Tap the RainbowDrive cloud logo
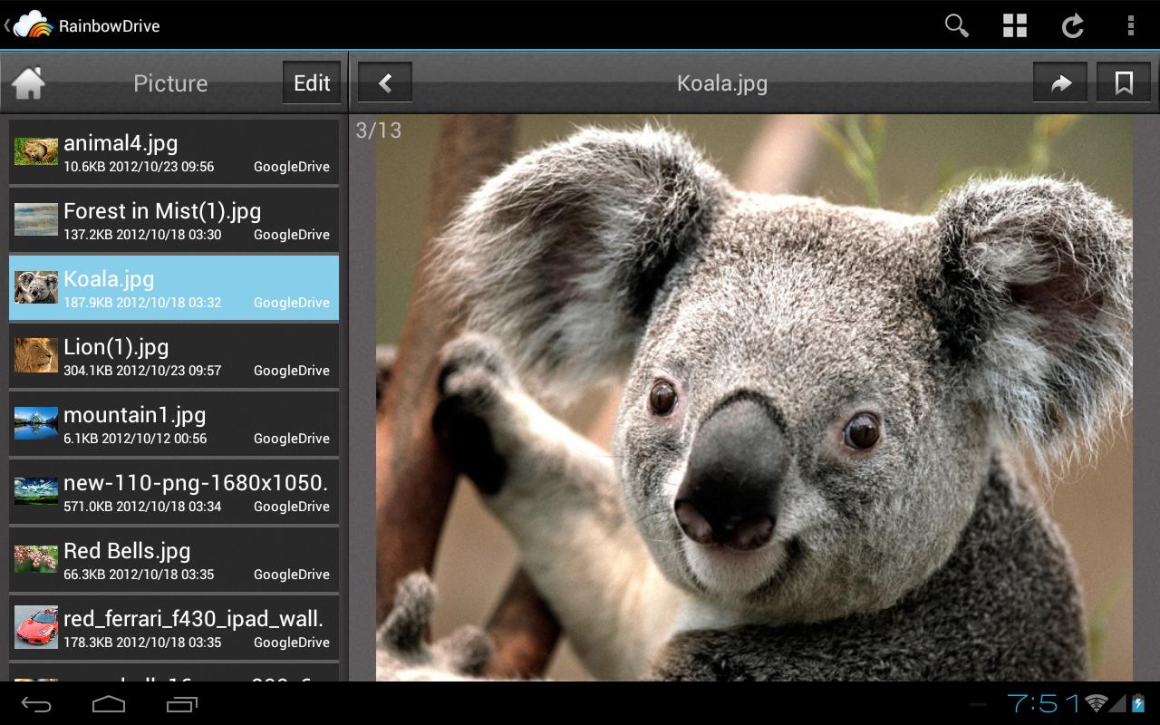 pos(33,24)
